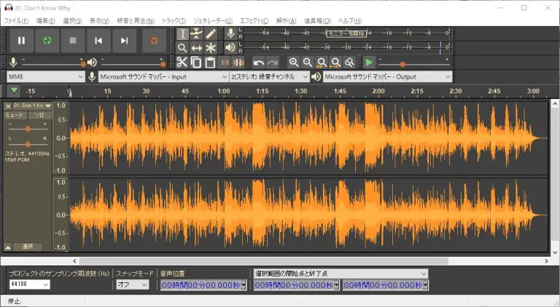Click the Zoom Toggle icon
Viewport: 560px width, 307px height.
(x=349, y=63)
